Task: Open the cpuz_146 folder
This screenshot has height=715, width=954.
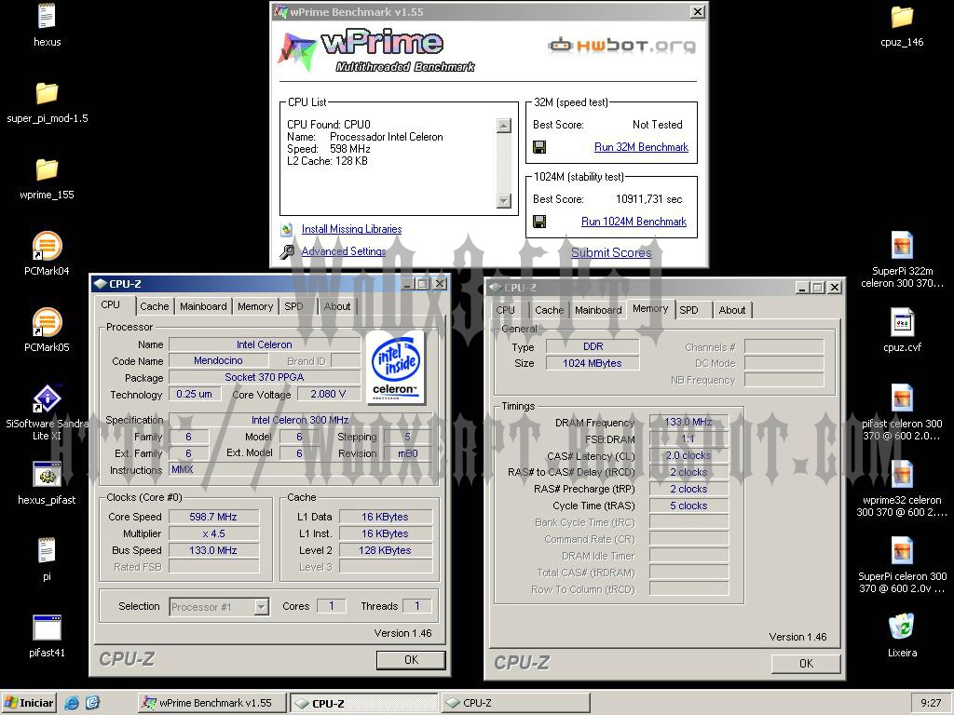Action: 902,17
